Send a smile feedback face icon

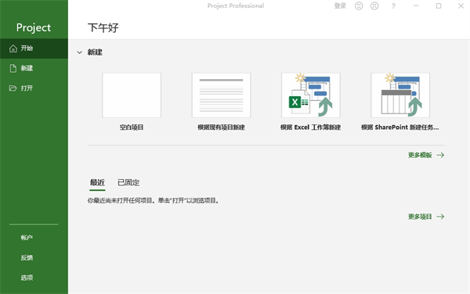pos(359,5)
